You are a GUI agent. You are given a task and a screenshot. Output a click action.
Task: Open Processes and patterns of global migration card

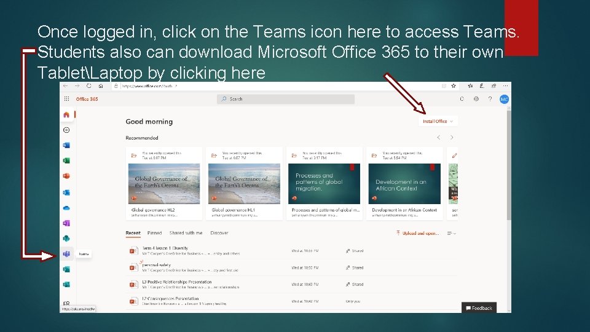tap(324, 184)
